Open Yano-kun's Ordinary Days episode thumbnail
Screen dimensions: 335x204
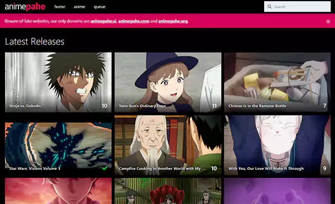pyautogui.click(x=168, y=82)
